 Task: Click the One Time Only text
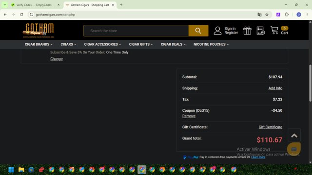pyautogui.click(x=117, y=52)
